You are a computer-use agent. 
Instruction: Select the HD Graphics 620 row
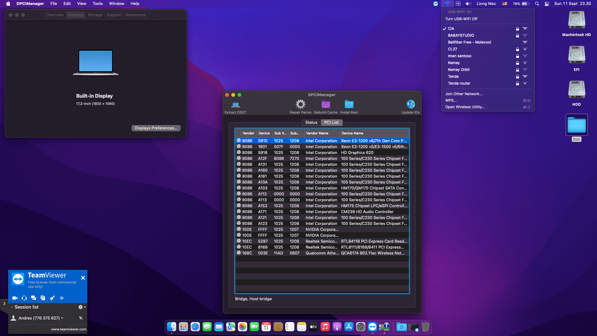322,153
